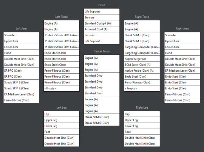Select Foot slot in Right Leg
This screenshot has width=204, height=152.
[x=142, y=132]
